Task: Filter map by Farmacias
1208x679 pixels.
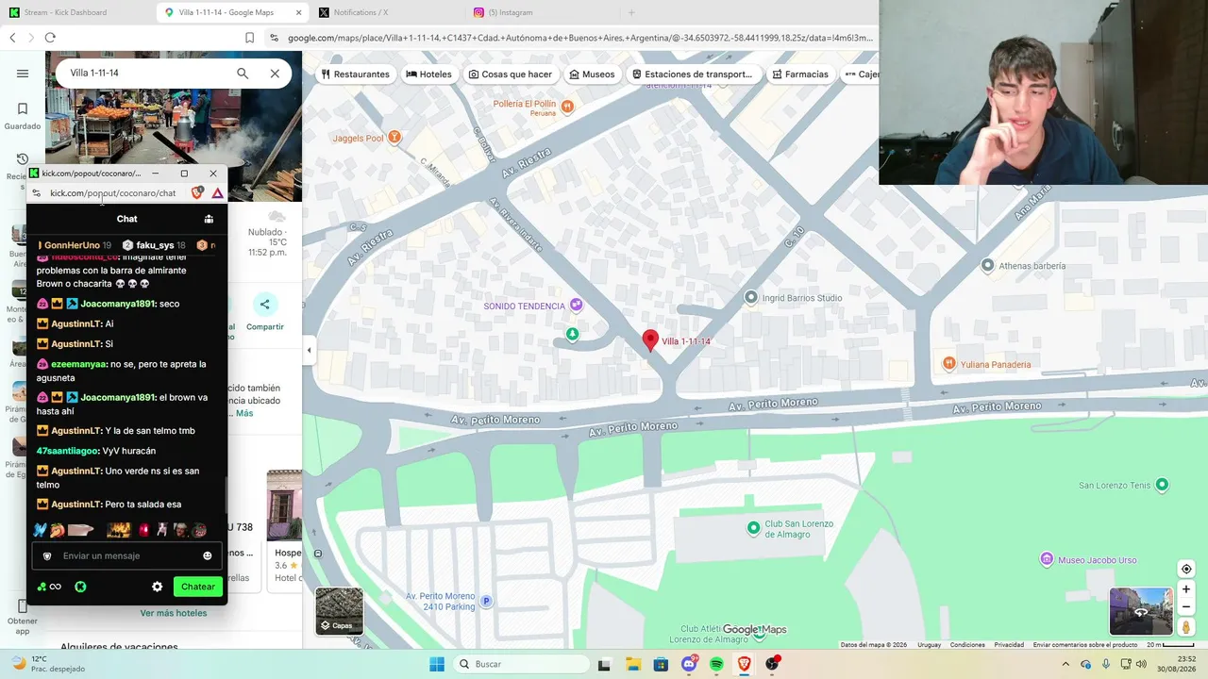Action: point(799,75)
